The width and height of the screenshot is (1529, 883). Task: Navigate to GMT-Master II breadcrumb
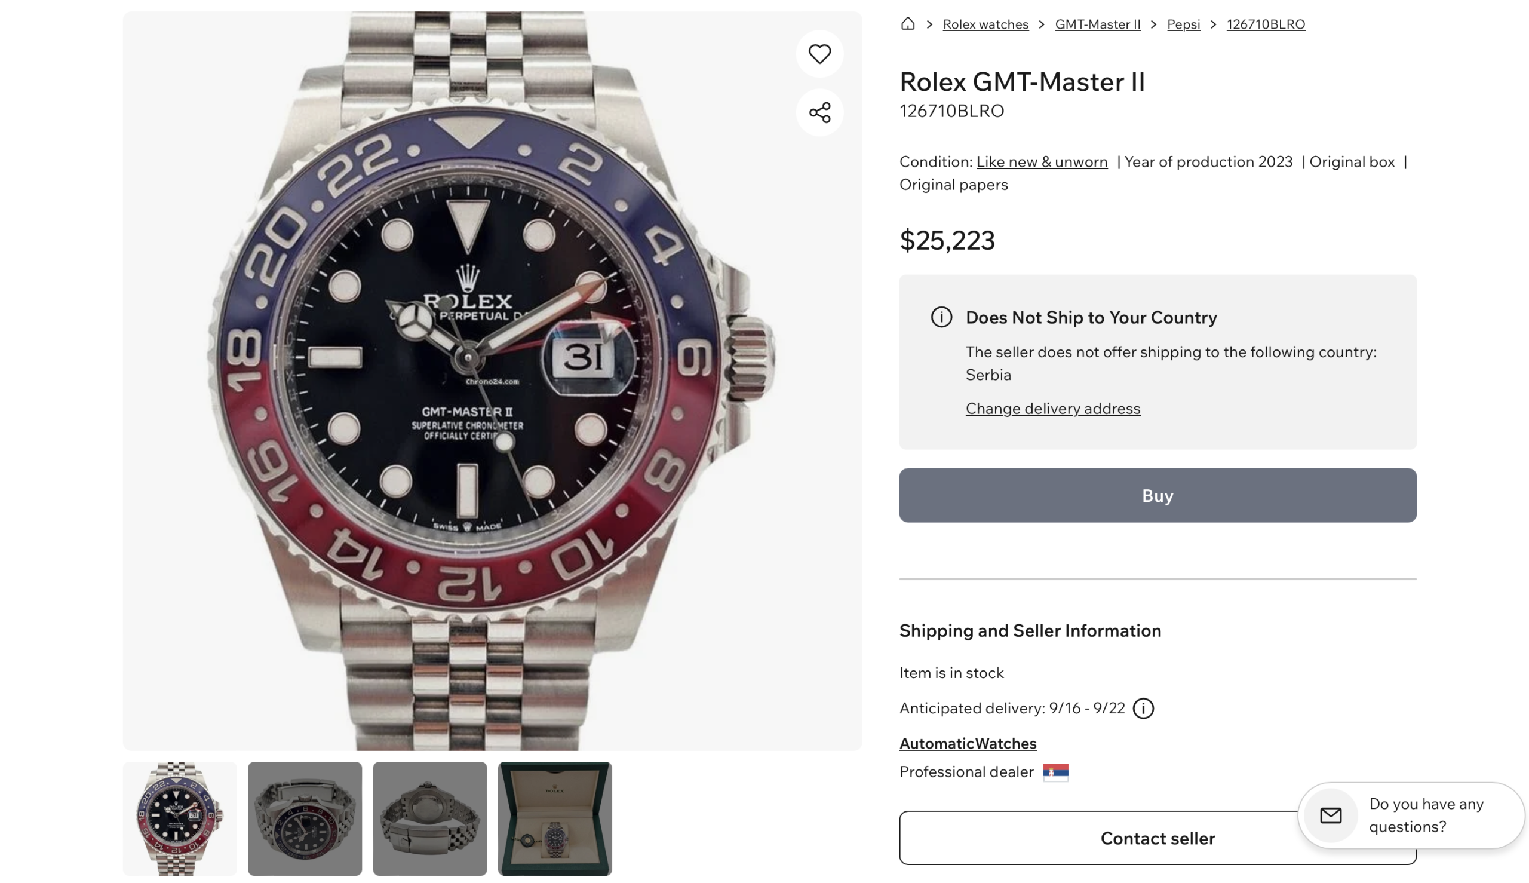(x=1097, y=24)
